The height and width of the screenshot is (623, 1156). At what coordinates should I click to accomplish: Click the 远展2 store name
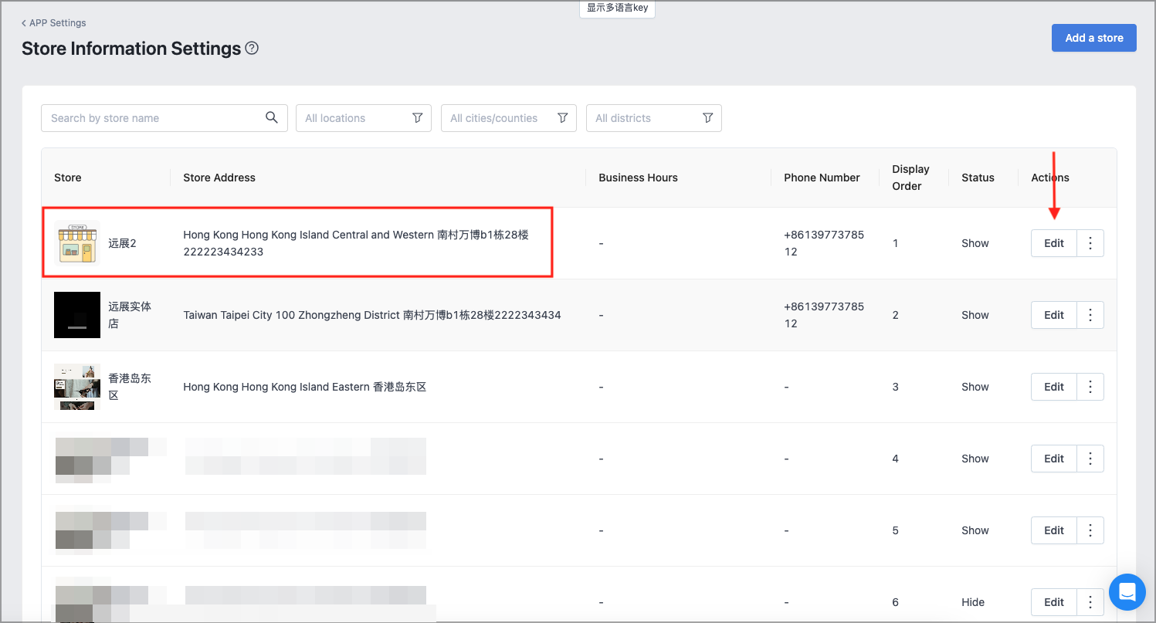pos(122,243)
